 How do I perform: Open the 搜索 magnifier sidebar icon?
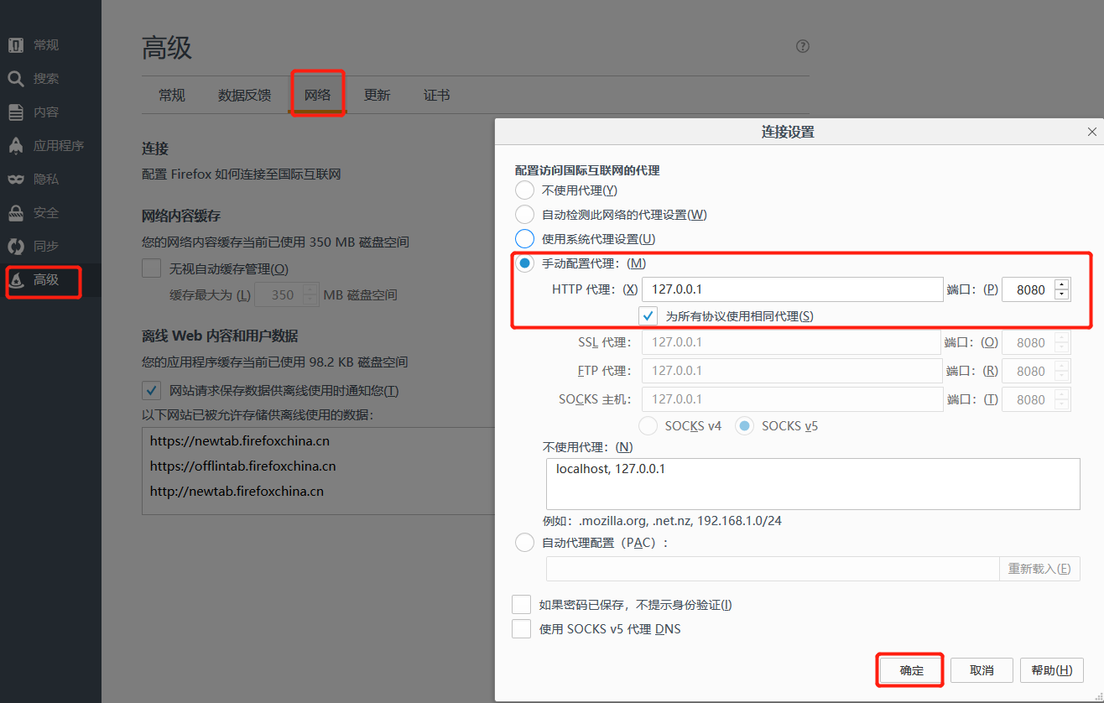[x=15, y=79]
